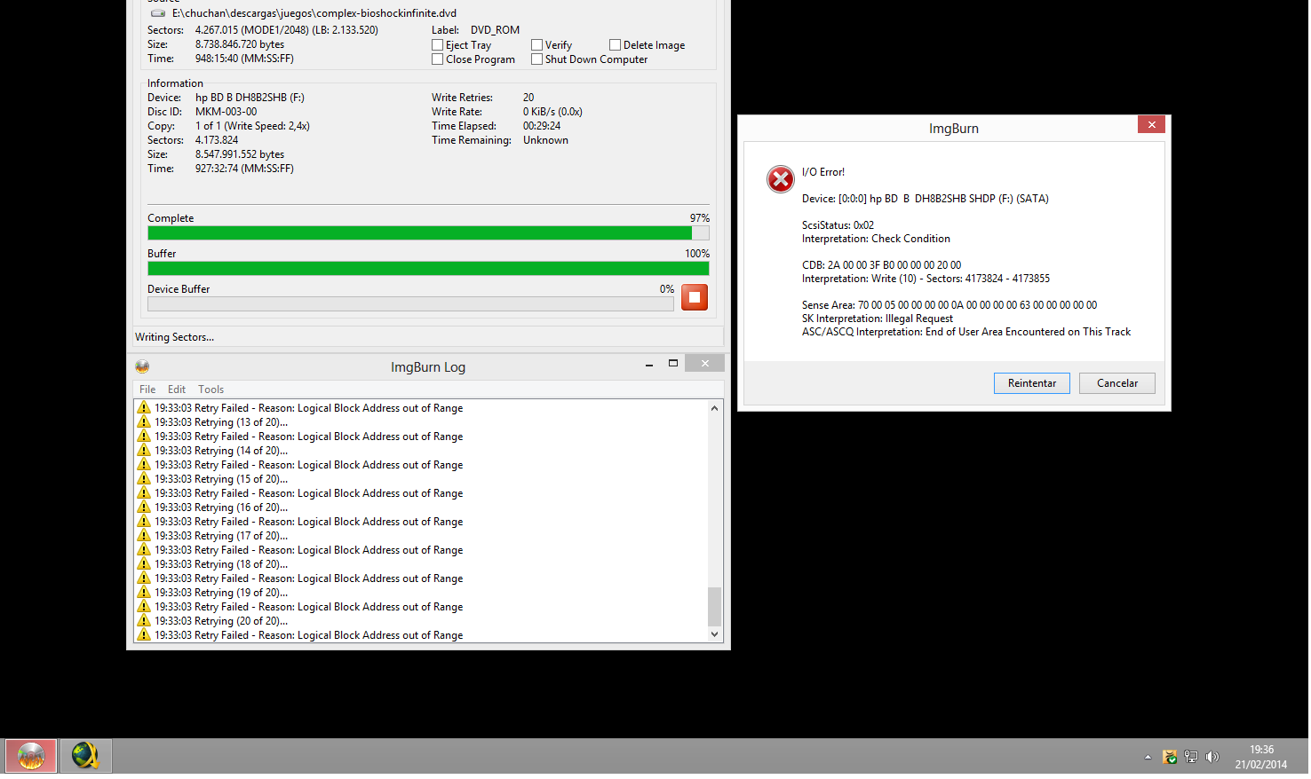This screenshot has height=779, width=1311.
Task: Click the red I/O error icon in dialog
Action: pyautogui.click(x=781, y=179)
